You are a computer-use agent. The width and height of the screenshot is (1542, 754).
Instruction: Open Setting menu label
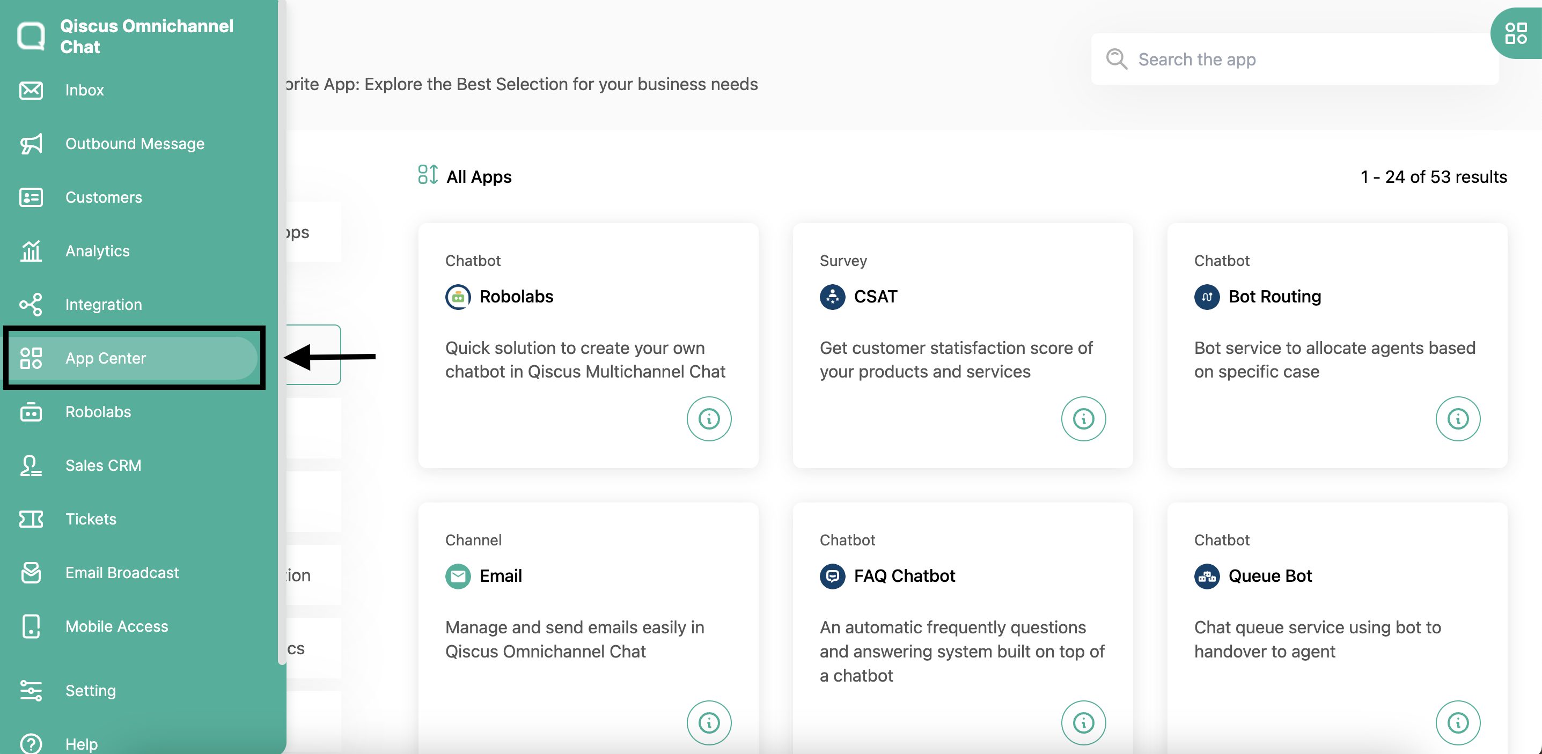tap(90, 691)
